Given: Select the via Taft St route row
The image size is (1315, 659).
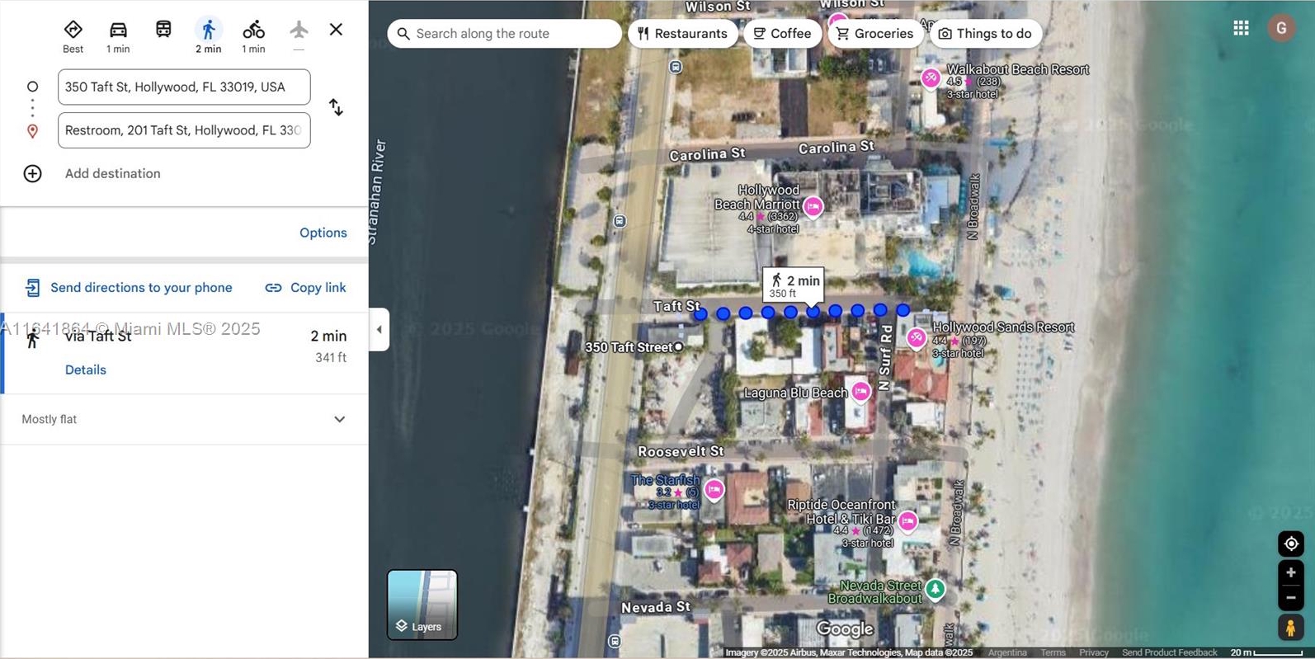Looking at the screenshot, I should pos(185,353).
